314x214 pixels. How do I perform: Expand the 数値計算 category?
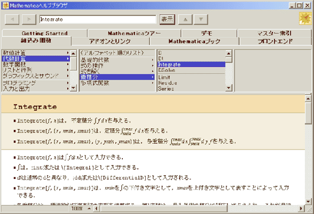point(36,53)
